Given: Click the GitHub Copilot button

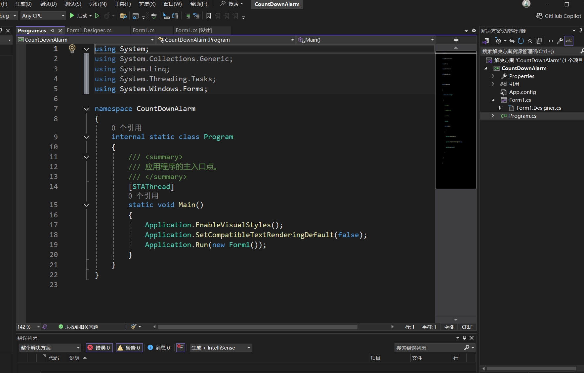Looking at the screenshot, I should point(559,16).
